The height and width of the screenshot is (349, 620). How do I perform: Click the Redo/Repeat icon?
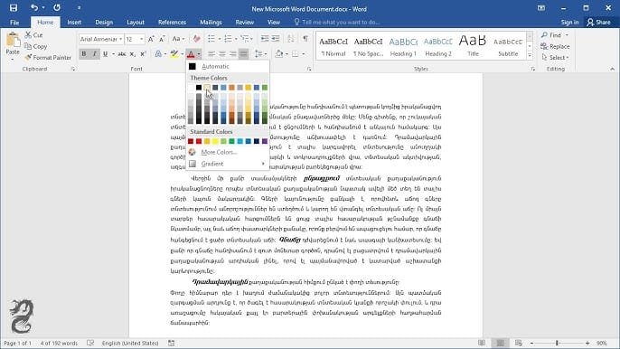[x=57, y=8]
